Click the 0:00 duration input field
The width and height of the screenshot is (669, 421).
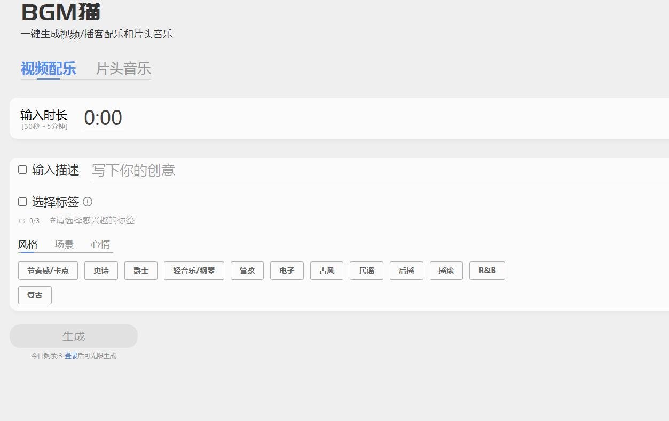pyautogui.click(x=103, y=117)
